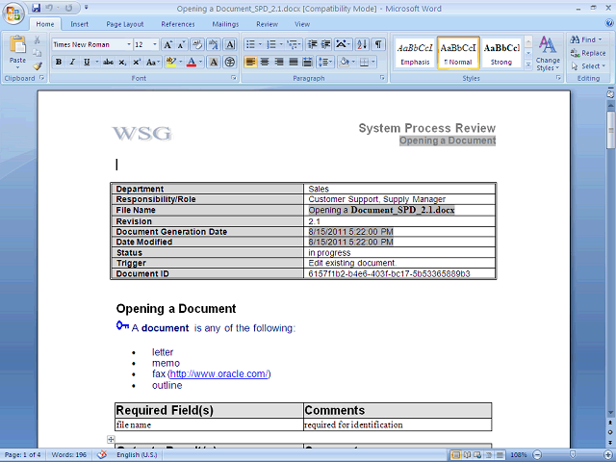Activate the Format Painter brush

point(37,66)
